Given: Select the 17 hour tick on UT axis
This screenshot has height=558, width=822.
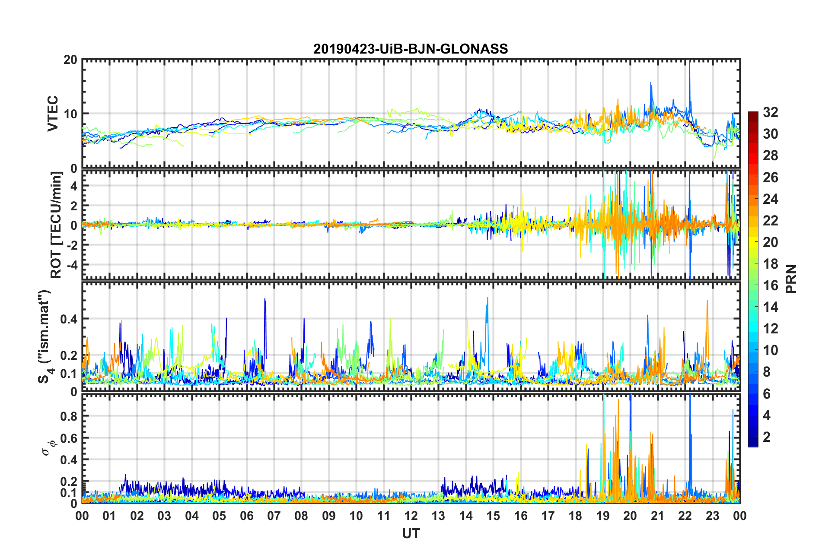Looking at the screenshot, I should (548, 516).
